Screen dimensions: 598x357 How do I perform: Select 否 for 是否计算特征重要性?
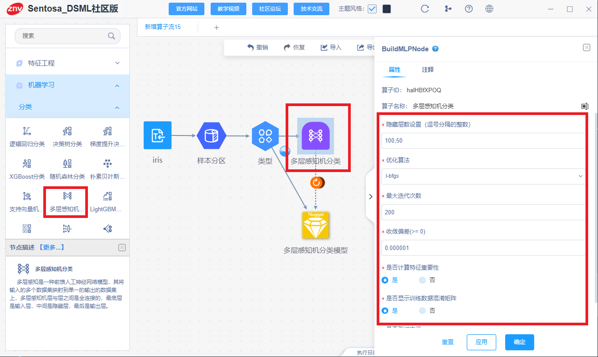click(423, 280)
